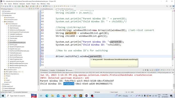This screenshot has width=175, height=98.
Task: Switch to the Declaration tab
Action: 60,70
